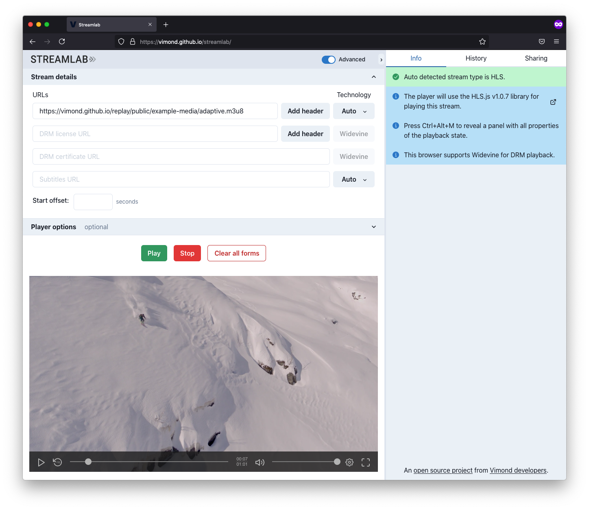Viewport: 589px width, 510px height.
Task: Open the Technology dropdown next to the stream URL
Action: tap(353, 111)
